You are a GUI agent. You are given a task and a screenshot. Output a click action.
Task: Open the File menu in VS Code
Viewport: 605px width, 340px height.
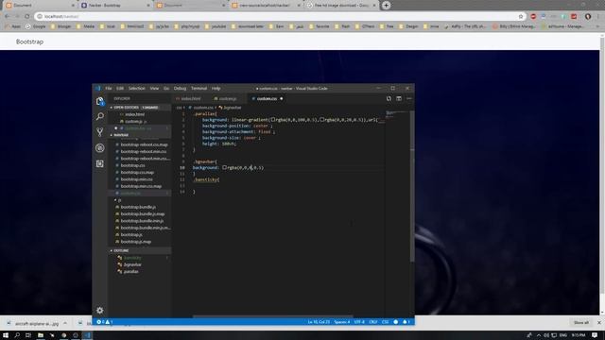pos(109,88)
